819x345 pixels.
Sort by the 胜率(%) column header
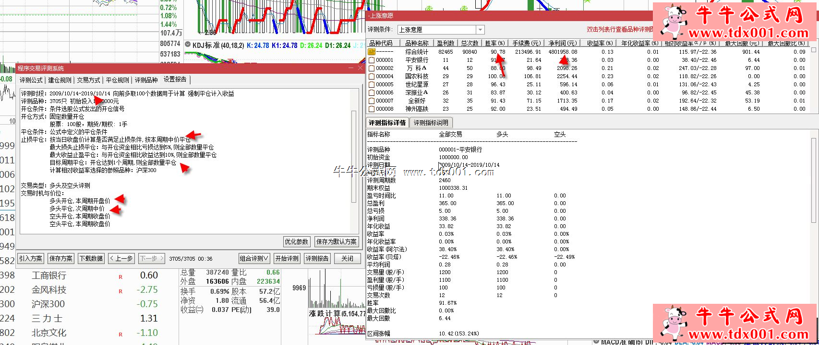[x=494, y=43]
